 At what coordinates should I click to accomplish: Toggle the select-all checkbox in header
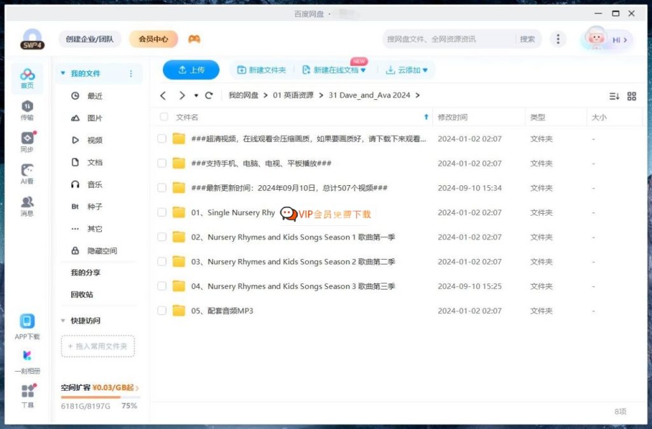pyautogui.click(x=164, y=117)
